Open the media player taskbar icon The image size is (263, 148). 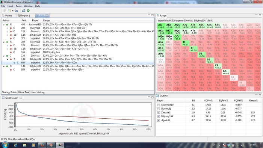[33, 145]
